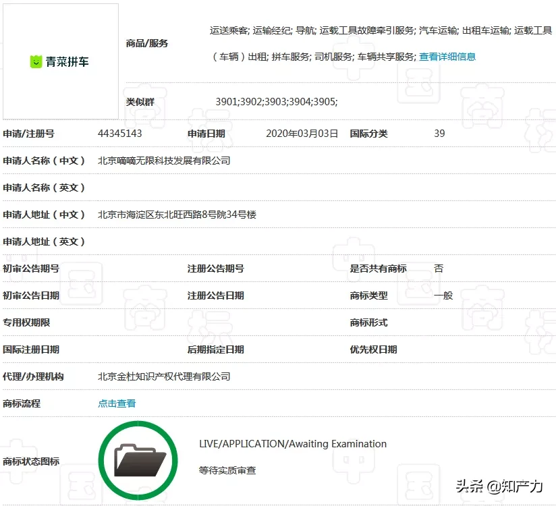Click the 是否共有商标 label
Screen dimensions: 556x506
point(378,269)
